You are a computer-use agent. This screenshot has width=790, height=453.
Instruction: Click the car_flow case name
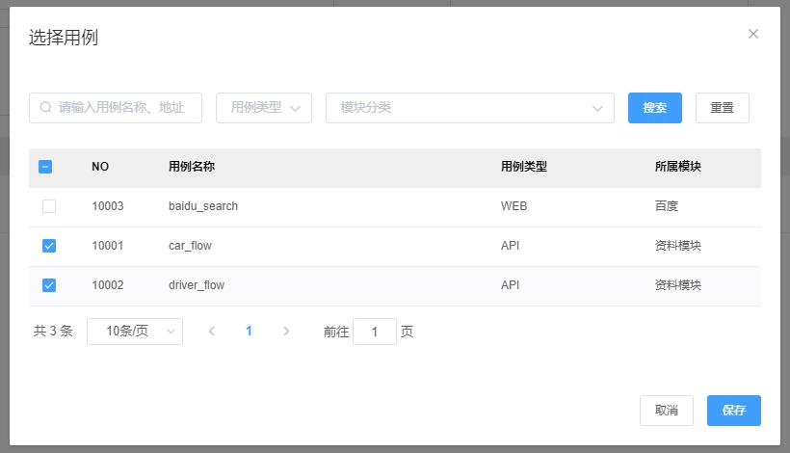pyautogui.click(x=190, y=246)
